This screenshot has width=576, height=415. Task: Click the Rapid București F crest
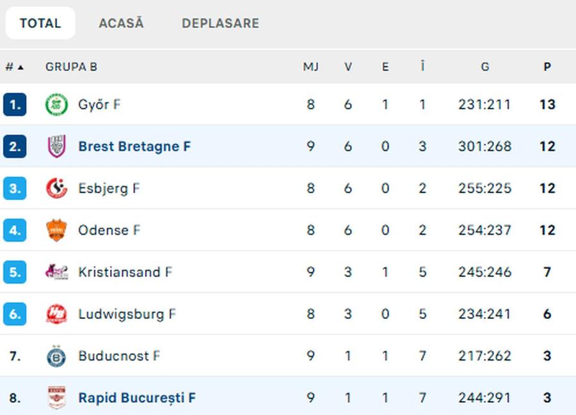click(x=56, y=398)
